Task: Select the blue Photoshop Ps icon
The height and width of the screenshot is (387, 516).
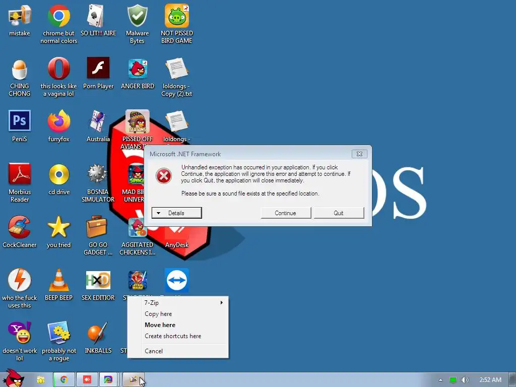Action: pos(20,121)
